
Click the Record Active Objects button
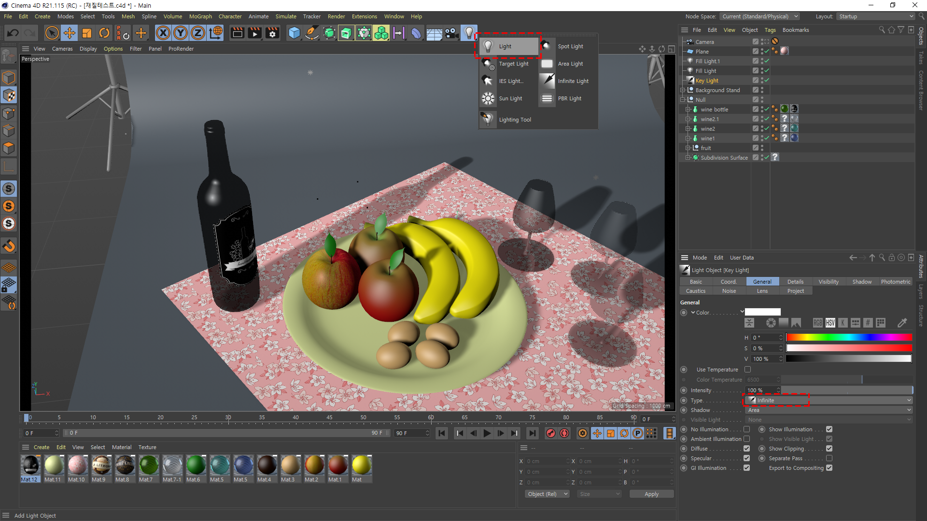[550, 433]
